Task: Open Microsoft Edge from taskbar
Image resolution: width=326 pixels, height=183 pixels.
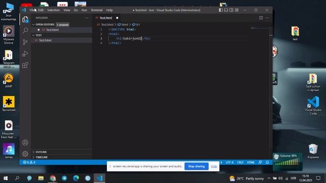Action: pos(76,178)
